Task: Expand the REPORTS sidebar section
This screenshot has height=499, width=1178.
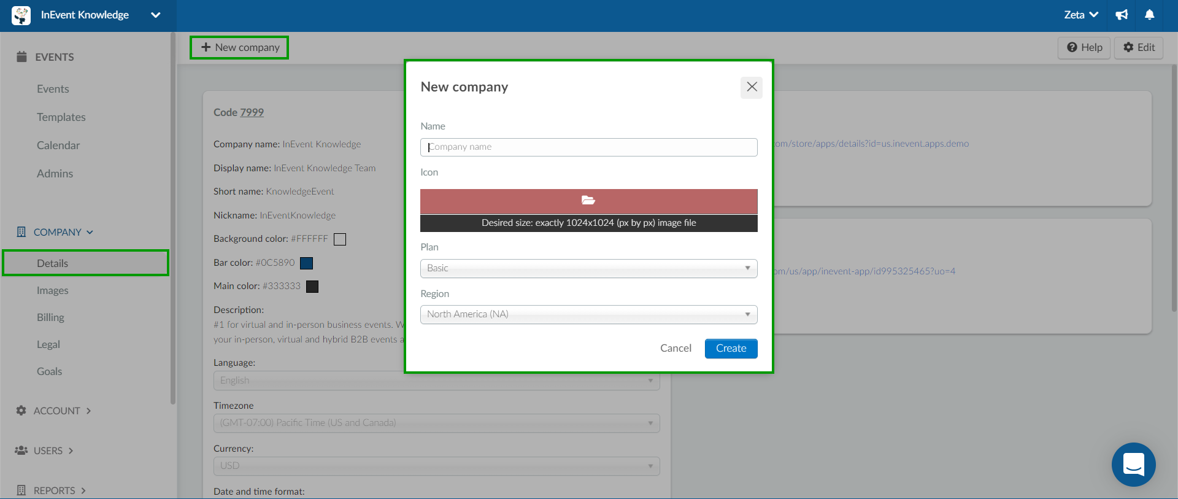Action: coord(60,490)
